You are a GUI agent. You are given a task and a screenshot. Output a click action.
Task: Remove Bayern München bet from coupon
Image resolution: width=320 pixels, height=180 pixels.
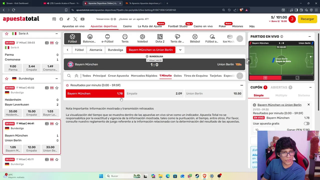(x=308, y=105)
